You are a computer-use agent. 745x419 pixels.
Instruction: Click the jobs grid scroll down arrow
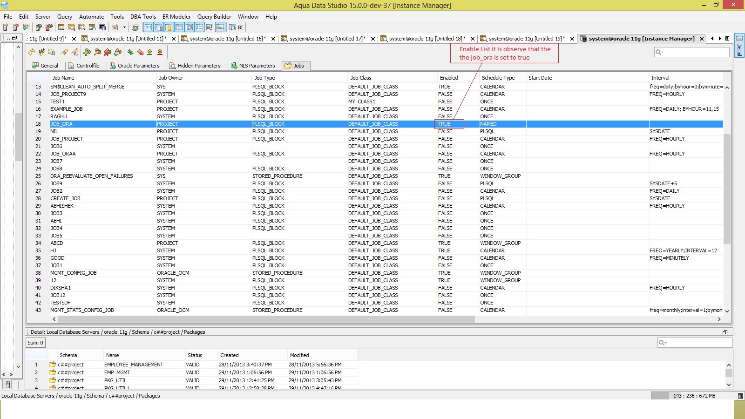tap(727, 311)
